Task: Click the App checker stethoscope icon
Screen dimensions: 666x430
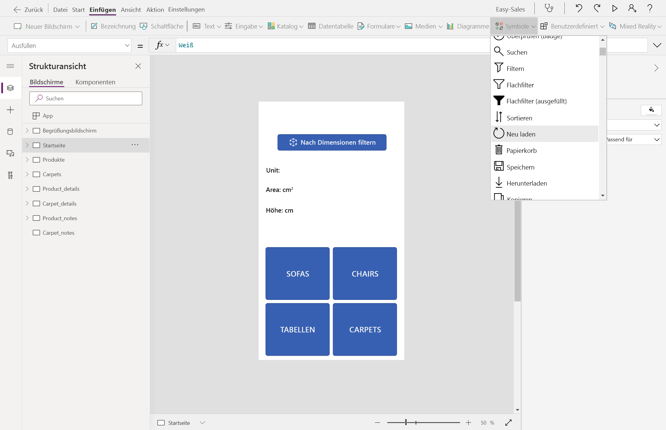Action: click(549, 8)
